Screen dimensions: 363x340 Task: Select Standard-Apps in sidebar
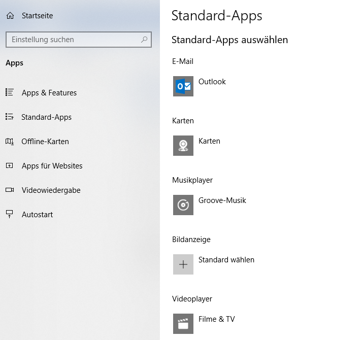(47, 117)
